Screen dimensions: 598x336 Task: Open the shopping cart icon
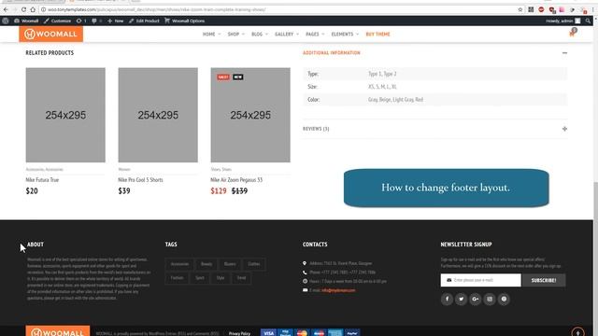[x=572, y=34]
